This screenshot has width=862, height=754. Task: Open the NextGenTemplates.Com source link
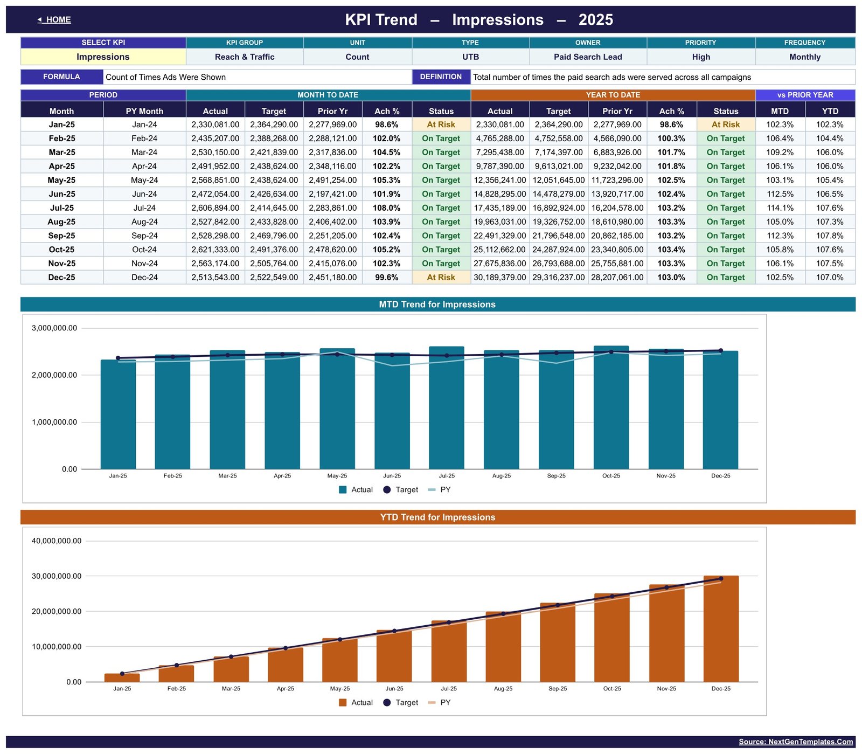pyautogui.click(x=796, y=742)
